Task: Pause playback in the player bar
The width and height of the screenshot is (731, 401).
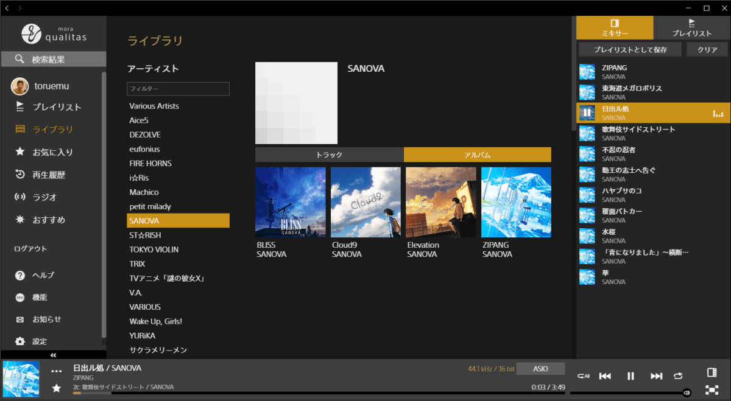Action: click(631, 376)
